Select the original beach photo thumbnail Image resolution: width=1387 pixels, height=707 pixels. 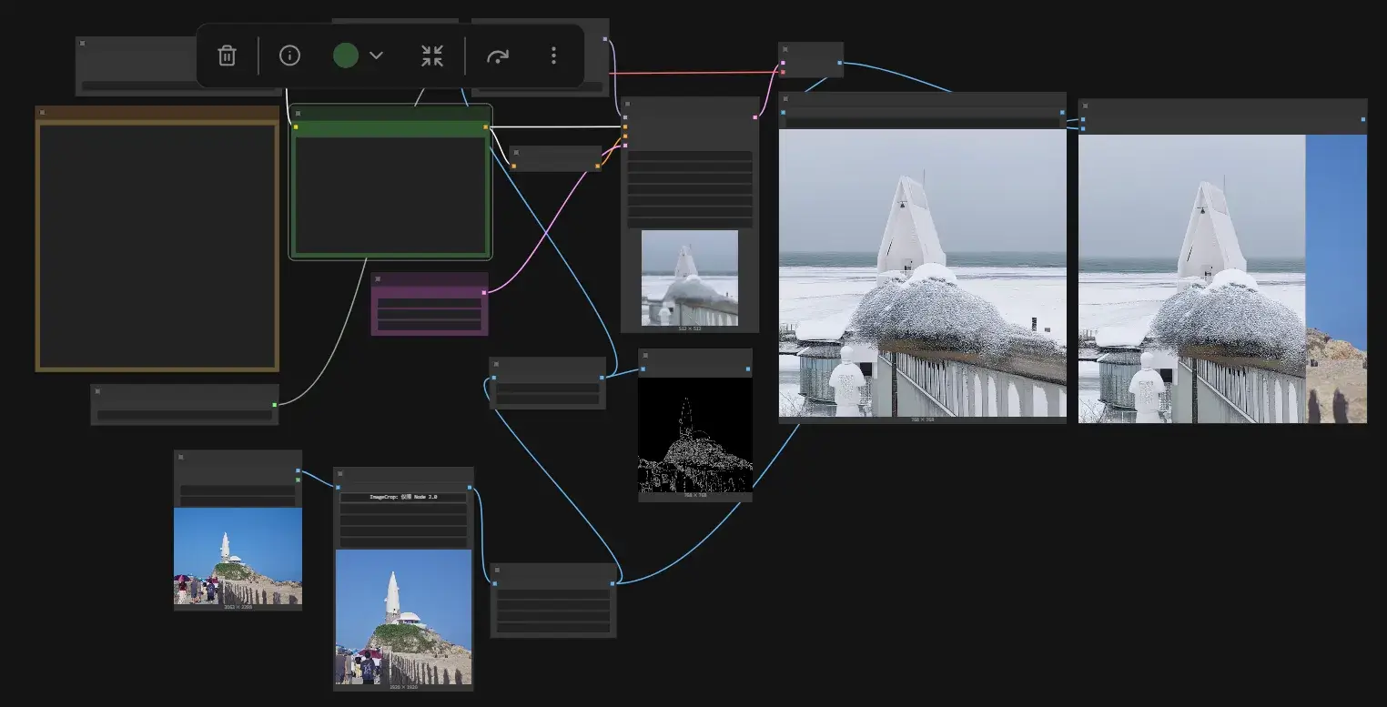[238, 556]
